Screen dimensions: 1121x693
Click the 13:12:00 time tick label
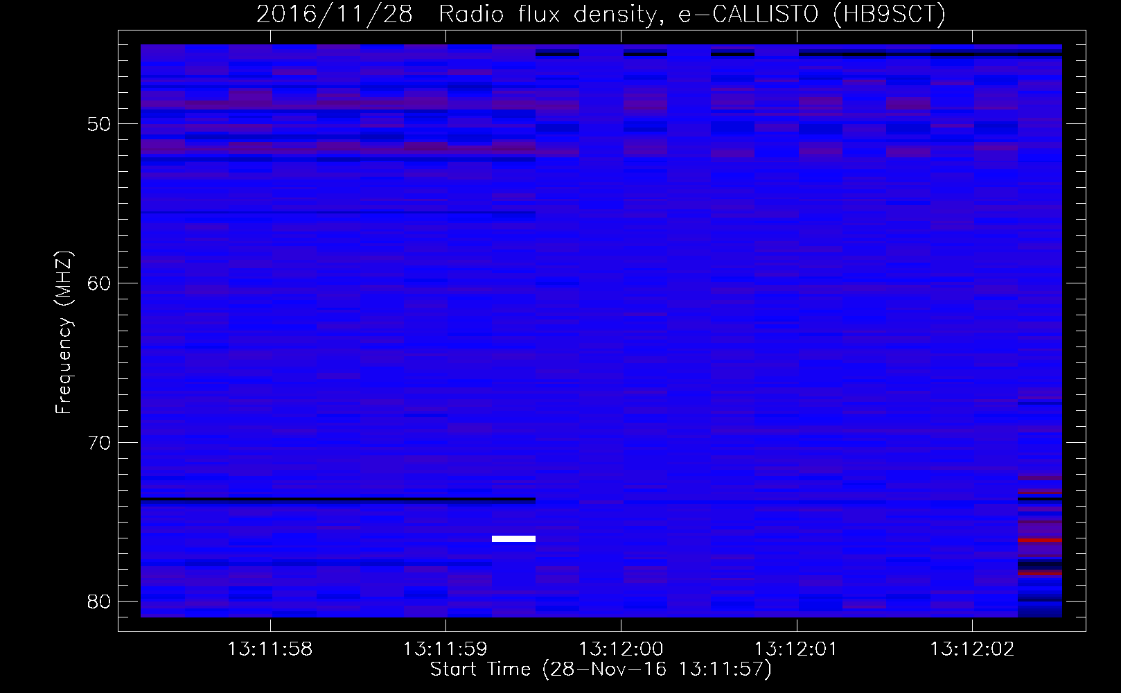621,649
